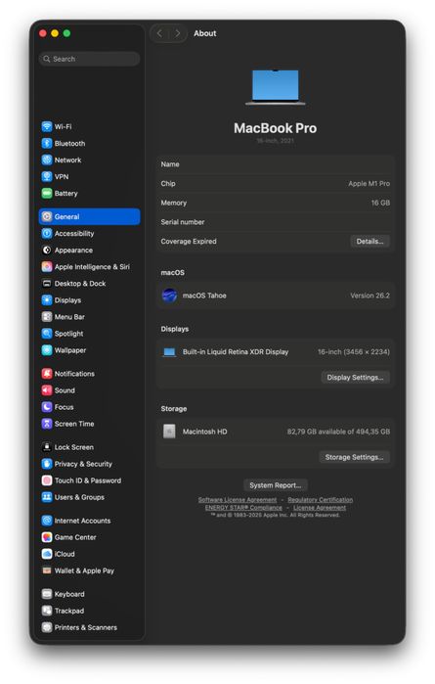
Task: Select the Users & Groups icon
Action: point(47,497)
